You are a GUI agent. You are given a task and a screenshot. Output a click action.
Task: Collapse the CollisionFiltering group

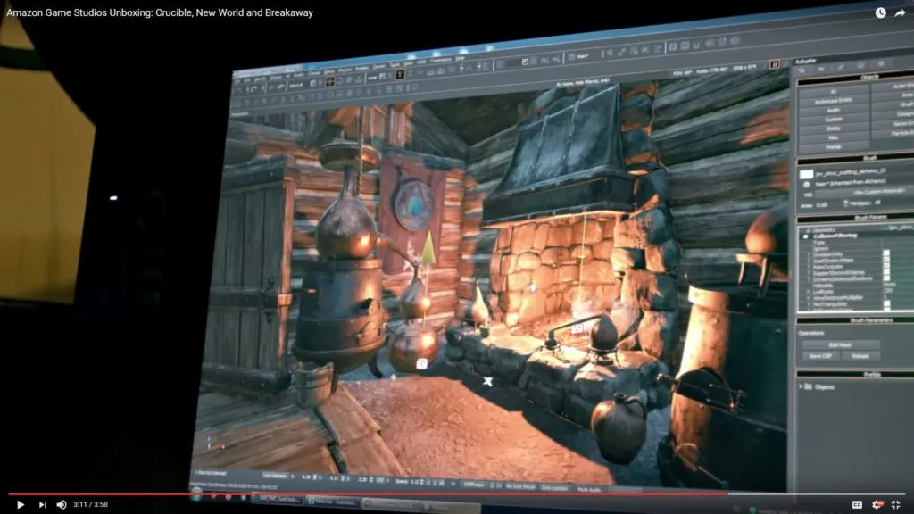pos(806,236)
